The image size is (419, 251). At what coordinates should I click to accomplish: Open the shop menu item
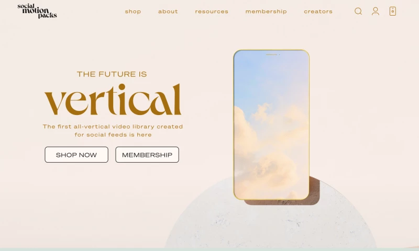coord(133,12)
